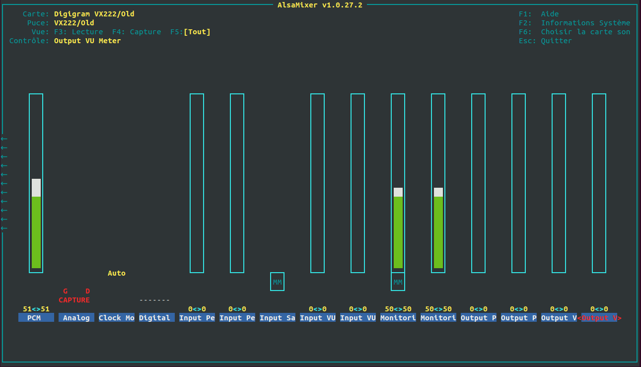641x367 pixels.
Task: Click the 51<>51 PCM level value
Action: pyautogui.click(x=36, y=309)
